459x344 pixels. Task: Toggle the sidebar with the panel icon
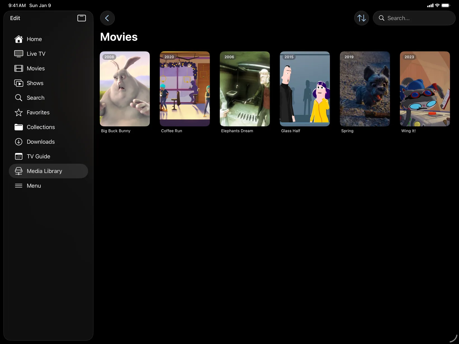81,18
